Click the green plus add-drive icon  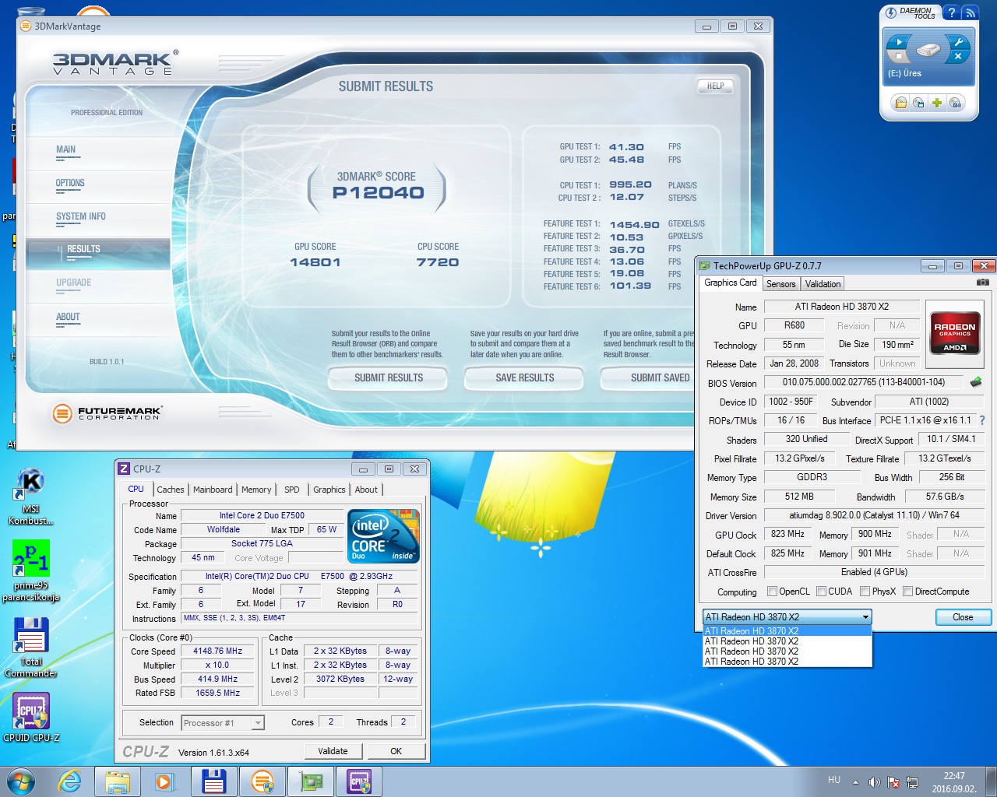[937, 103]
